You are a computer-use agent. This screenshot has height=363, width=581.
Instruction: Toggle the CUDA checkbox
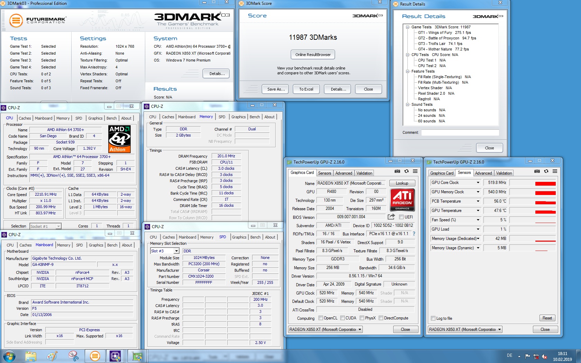tap(342, 318)
